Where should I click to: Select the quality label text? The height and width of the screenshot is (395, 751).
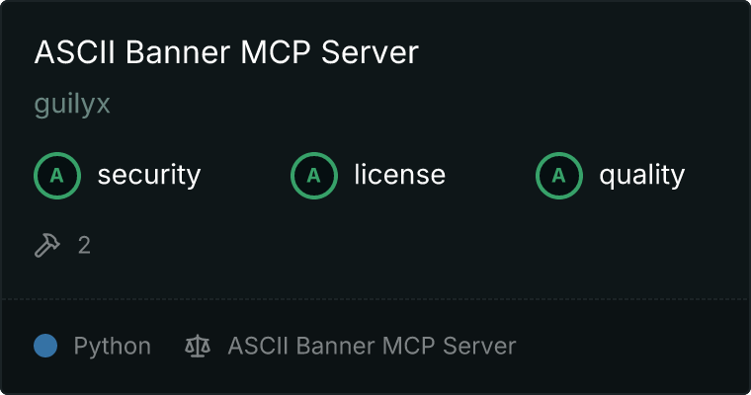pyautogui.click(x=642, y=176)
